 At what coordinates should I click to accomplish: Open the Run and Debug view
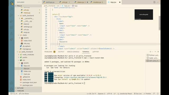pyautogui.click(x=12, y=21)
